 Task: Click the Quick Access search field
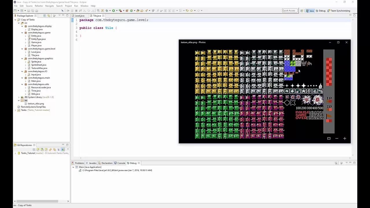(x=290, y=11)
